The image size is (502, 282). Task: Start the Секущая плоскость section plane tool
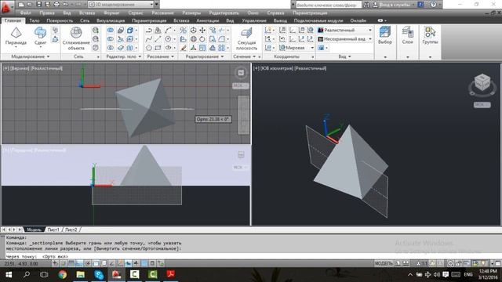pos(246,38)
